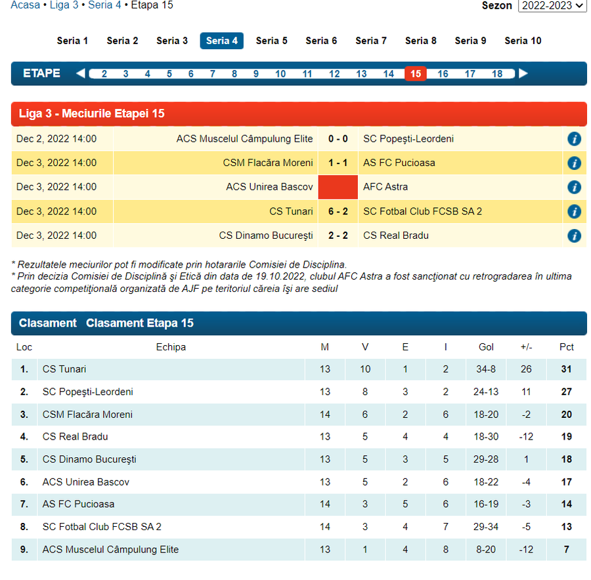Go to etapa 9

pos(256,74)
